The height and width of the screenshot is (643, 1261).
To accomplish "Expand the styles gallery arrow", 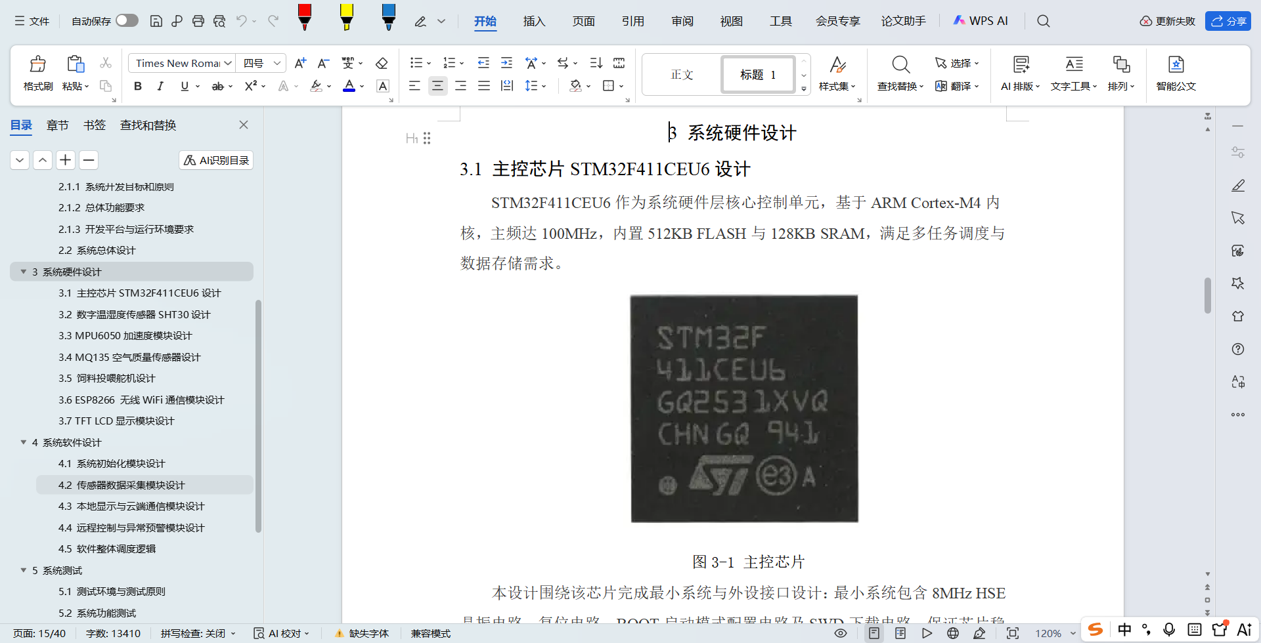I will [804, 89].
